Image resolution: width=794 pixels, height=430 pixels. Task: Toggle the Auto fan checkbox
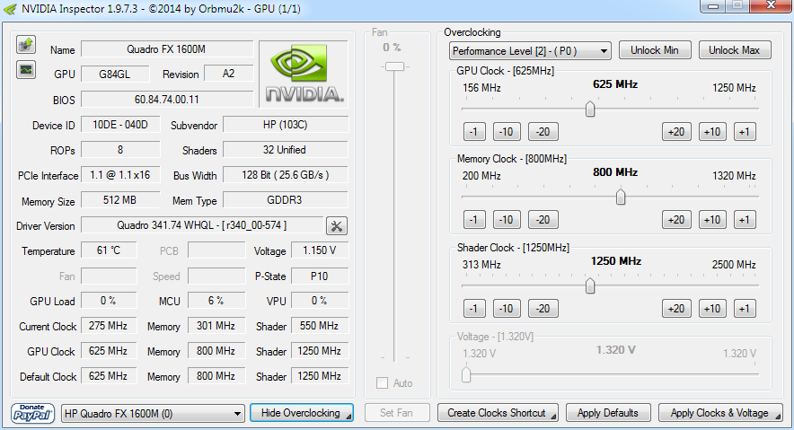(383, 383)
